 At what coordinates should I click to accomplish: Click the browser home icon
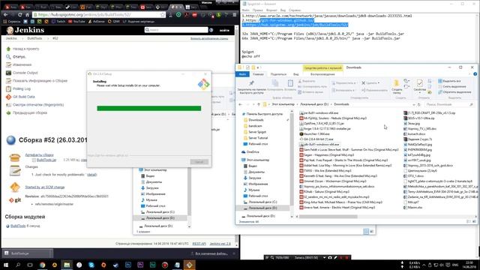27,14
